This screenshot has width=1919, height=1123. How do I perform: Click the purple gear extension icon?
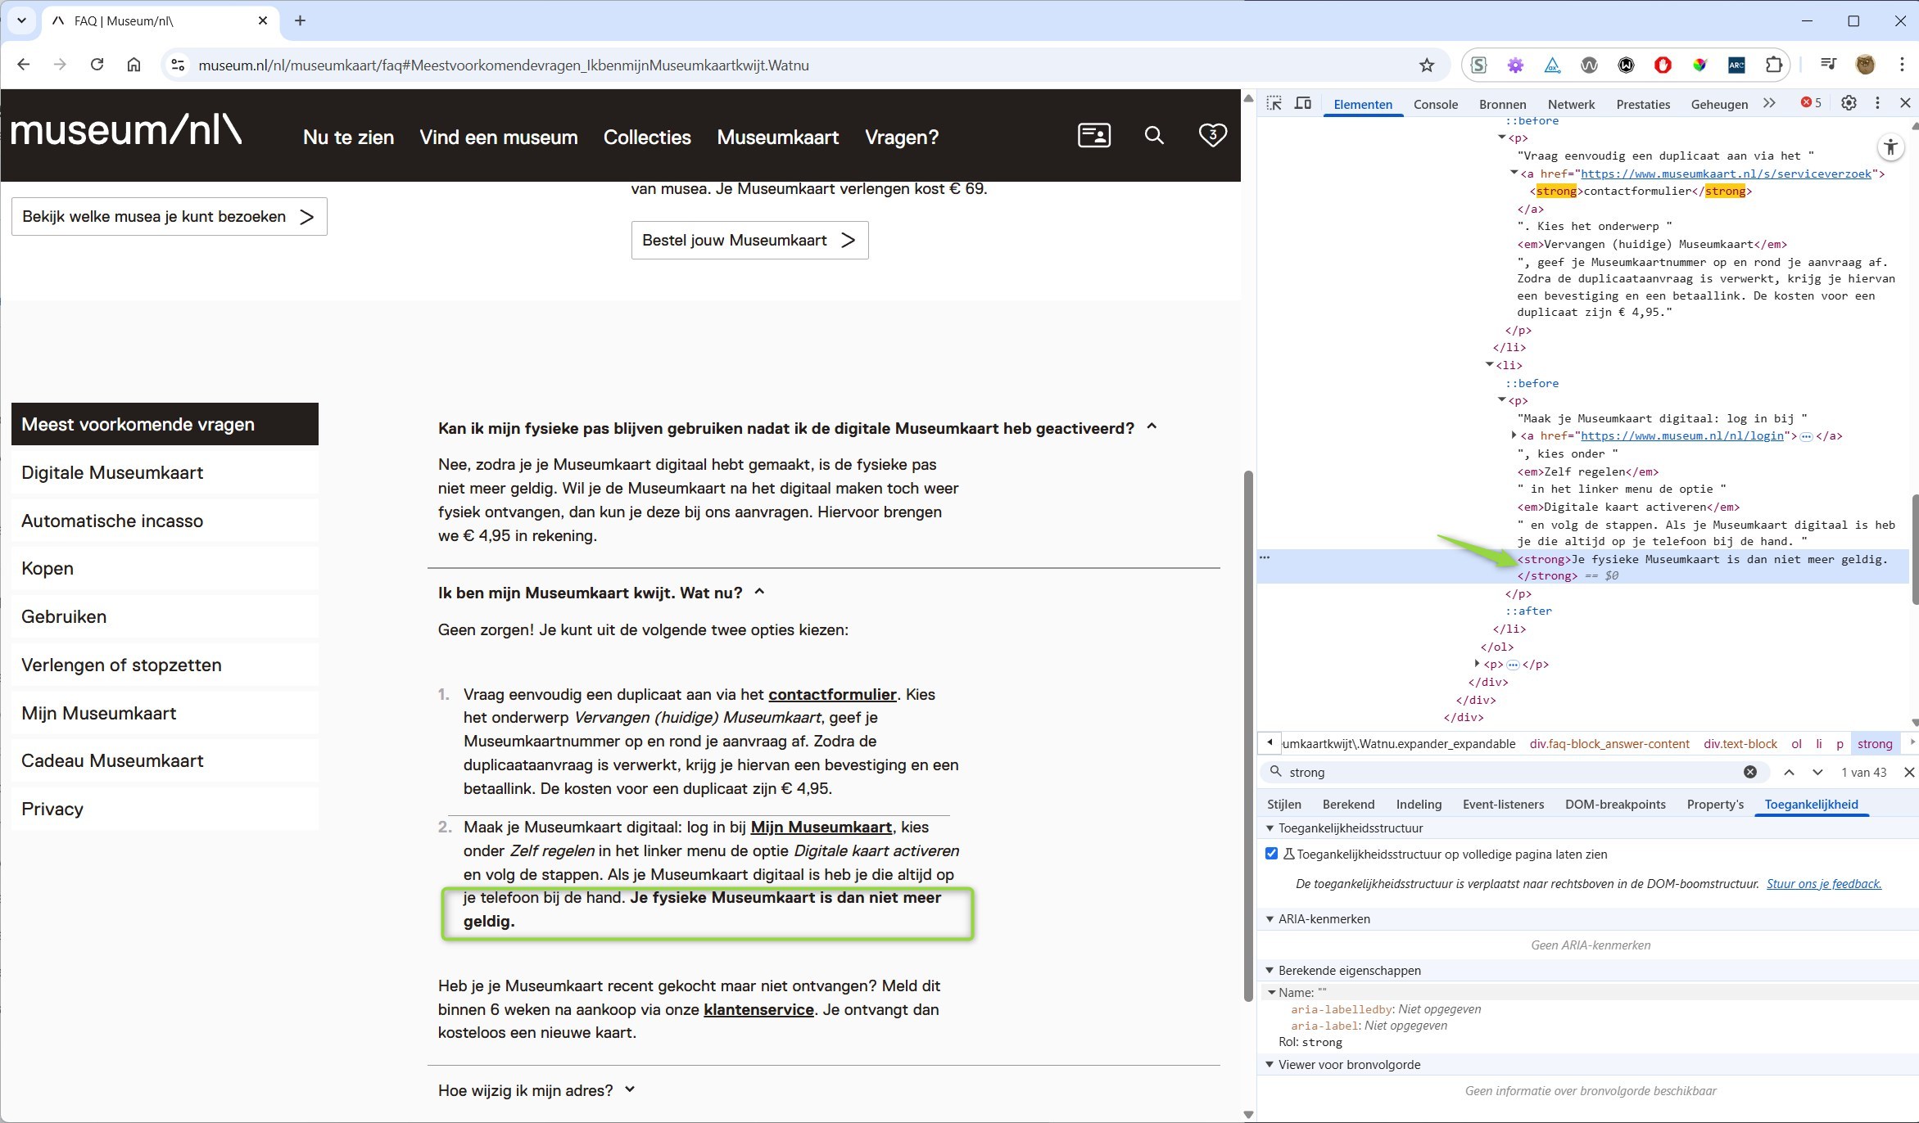(1515, 65)
